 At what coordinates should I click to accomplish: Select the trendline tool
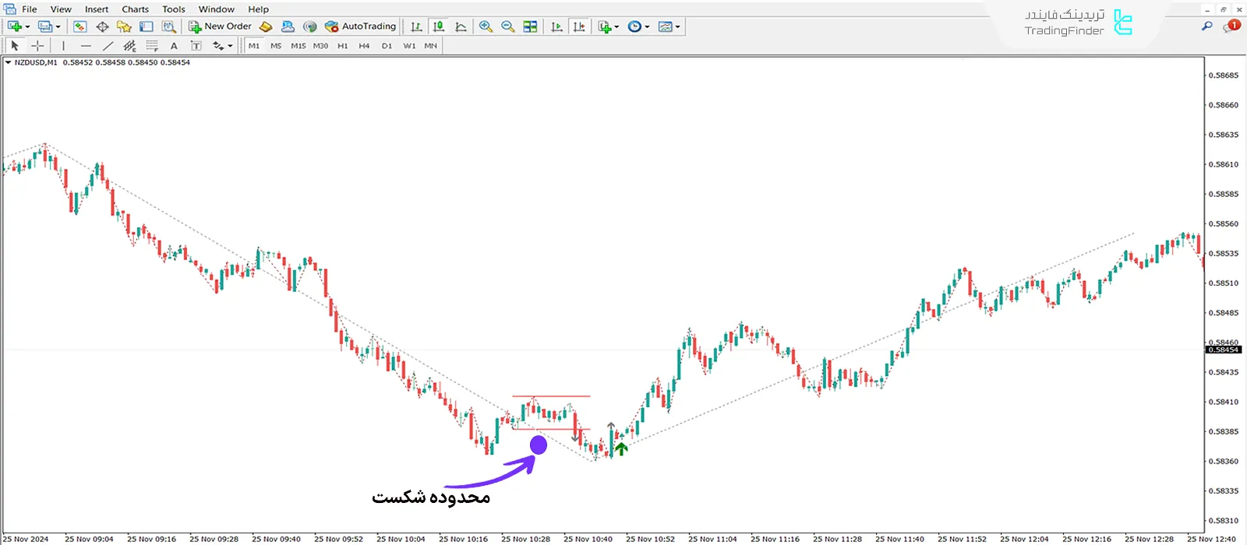coord(108,46)
